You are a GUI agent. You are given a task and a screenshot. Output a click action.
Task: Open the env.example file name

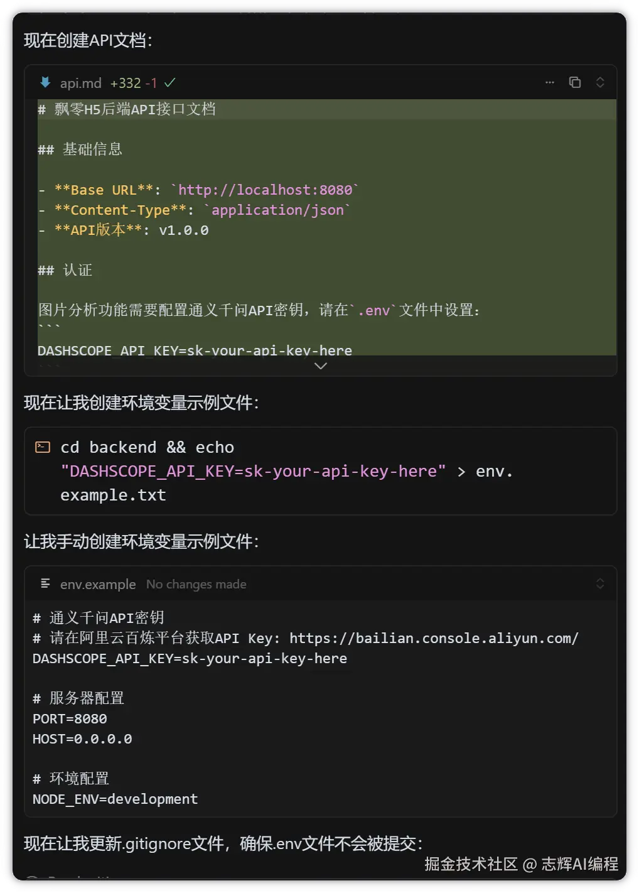(98, 584)
